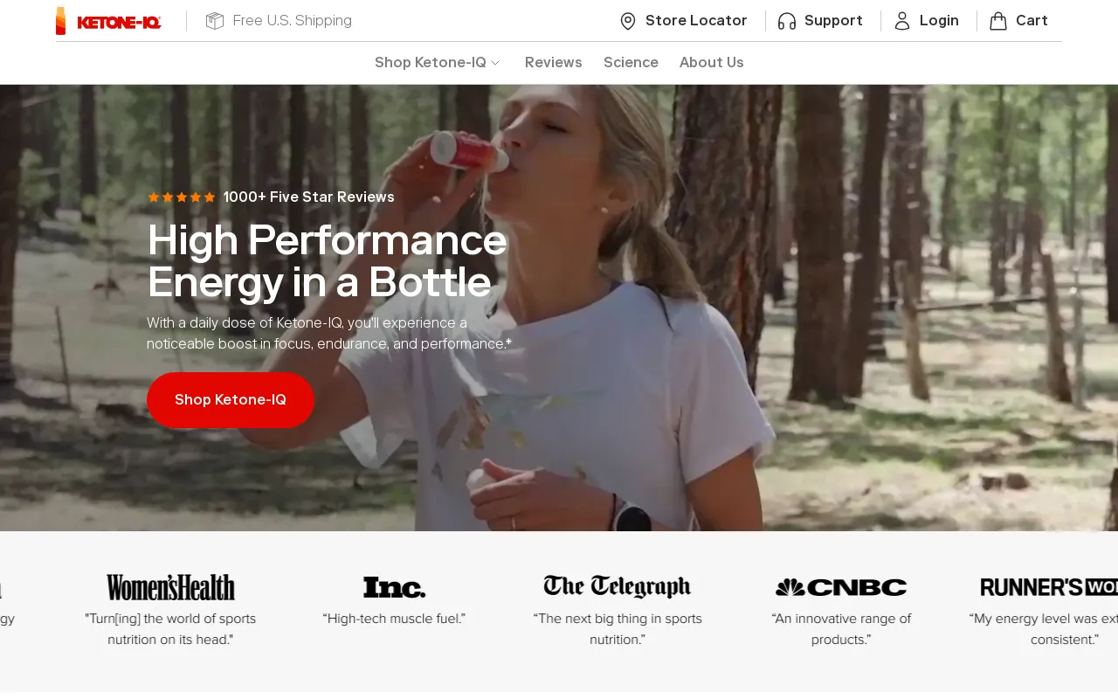Click the CNBC peacock logo

point(790,587)
